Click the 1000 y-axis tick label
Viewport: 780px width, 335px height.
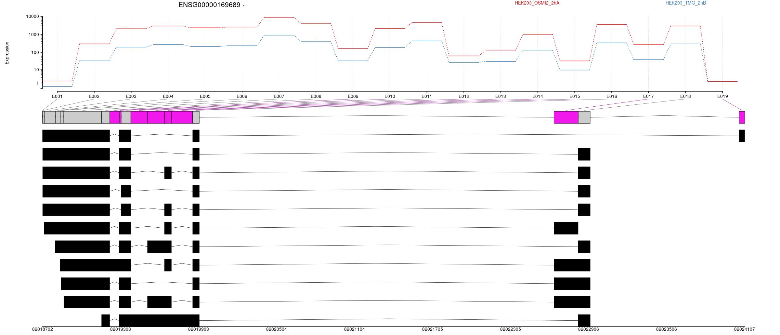(x=34, y=34)
